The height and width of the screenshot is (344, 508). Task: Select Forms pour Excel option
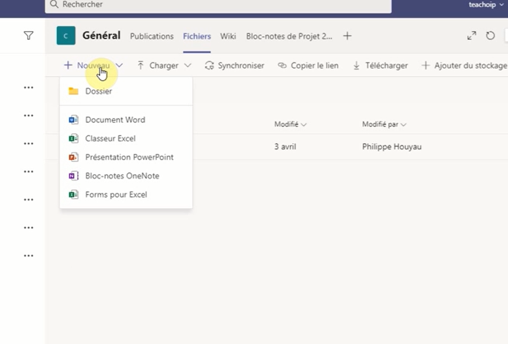point(126,195)
